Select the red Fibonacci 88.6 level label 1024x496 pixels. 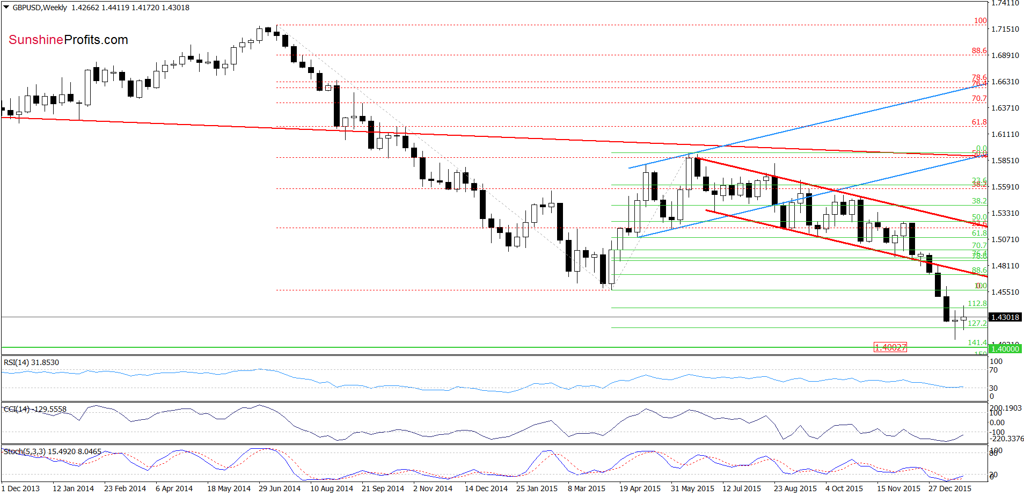(979, 50)
